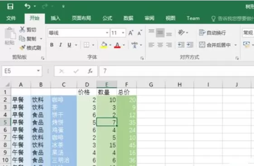Click the Increase Indent icon
This screenshot has width=254, height=166.
tap(190, 45)
